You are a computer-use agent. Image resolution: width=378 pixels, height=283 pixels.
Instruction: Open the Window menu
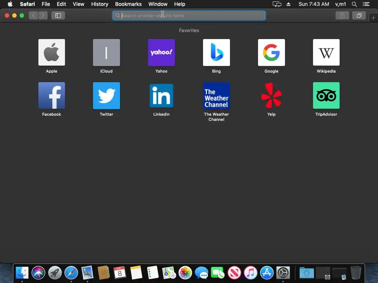[x=158, y=4]
